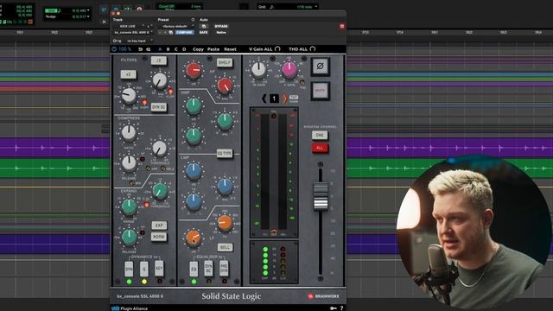Image resolution: width=553 pixels, height=311 pixels.
Task: Toggle the DYN SC filter button
Action: coord(159,107)
